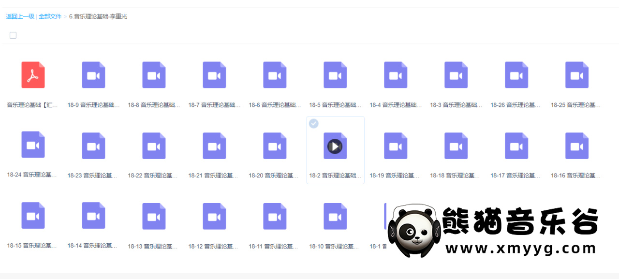Open video file icon 18-14 音乐理论基

tap(93, 215)
